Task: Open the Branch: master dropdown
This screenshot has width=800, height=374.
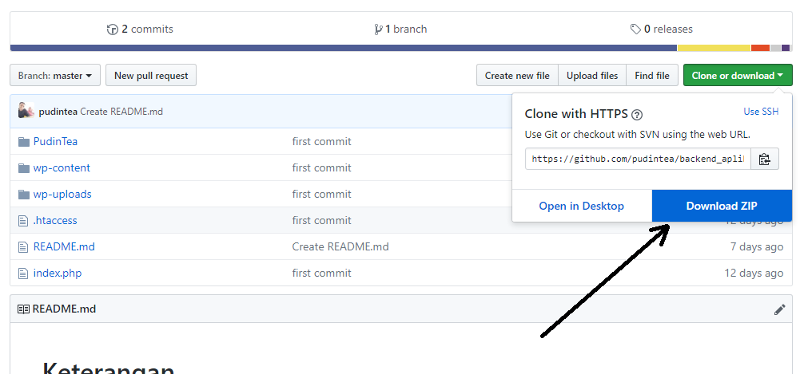Action: [x=55, y=75]
